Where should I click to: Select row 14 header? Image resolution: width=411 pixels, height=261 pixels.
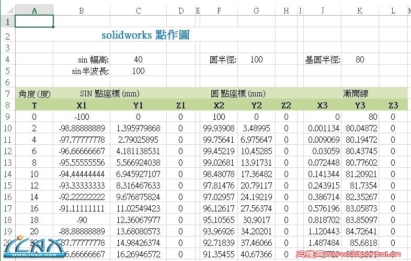[8, 173]
